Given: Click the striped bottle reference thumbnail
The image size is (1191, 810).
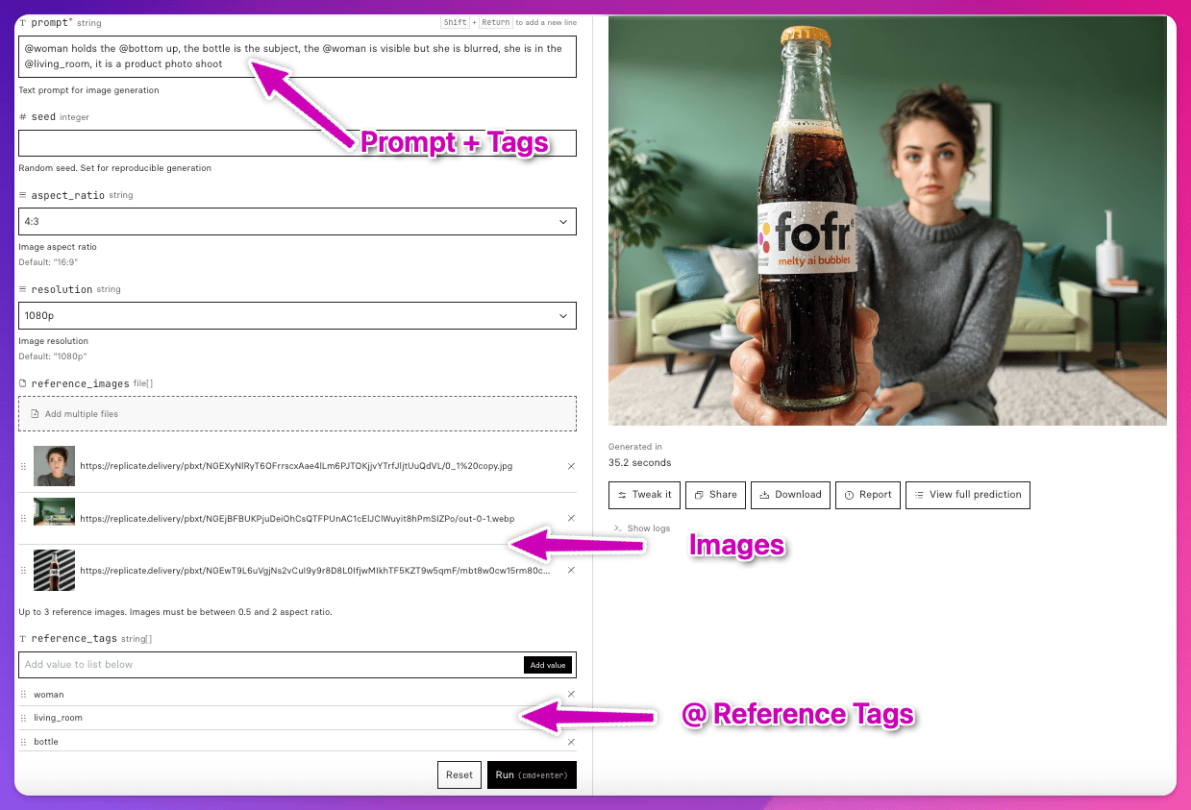Looking at the screenshot, I should (x=54, y=570).
